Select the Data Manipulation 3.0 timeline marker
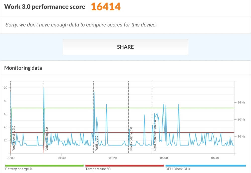 (x=155, y=135)
